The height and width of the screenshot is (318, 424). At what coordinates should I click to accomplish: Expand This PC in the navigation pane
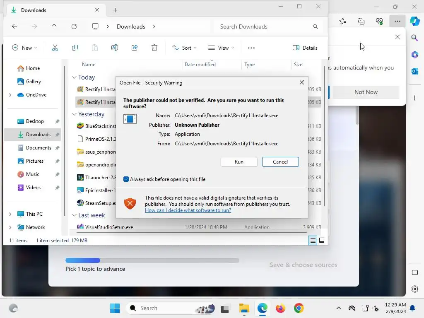pos(10,214)
